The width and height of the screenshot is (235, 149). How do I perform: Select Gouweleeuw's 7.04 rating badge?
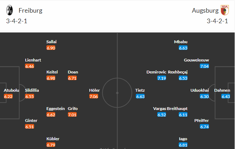[x=204, y=66]
